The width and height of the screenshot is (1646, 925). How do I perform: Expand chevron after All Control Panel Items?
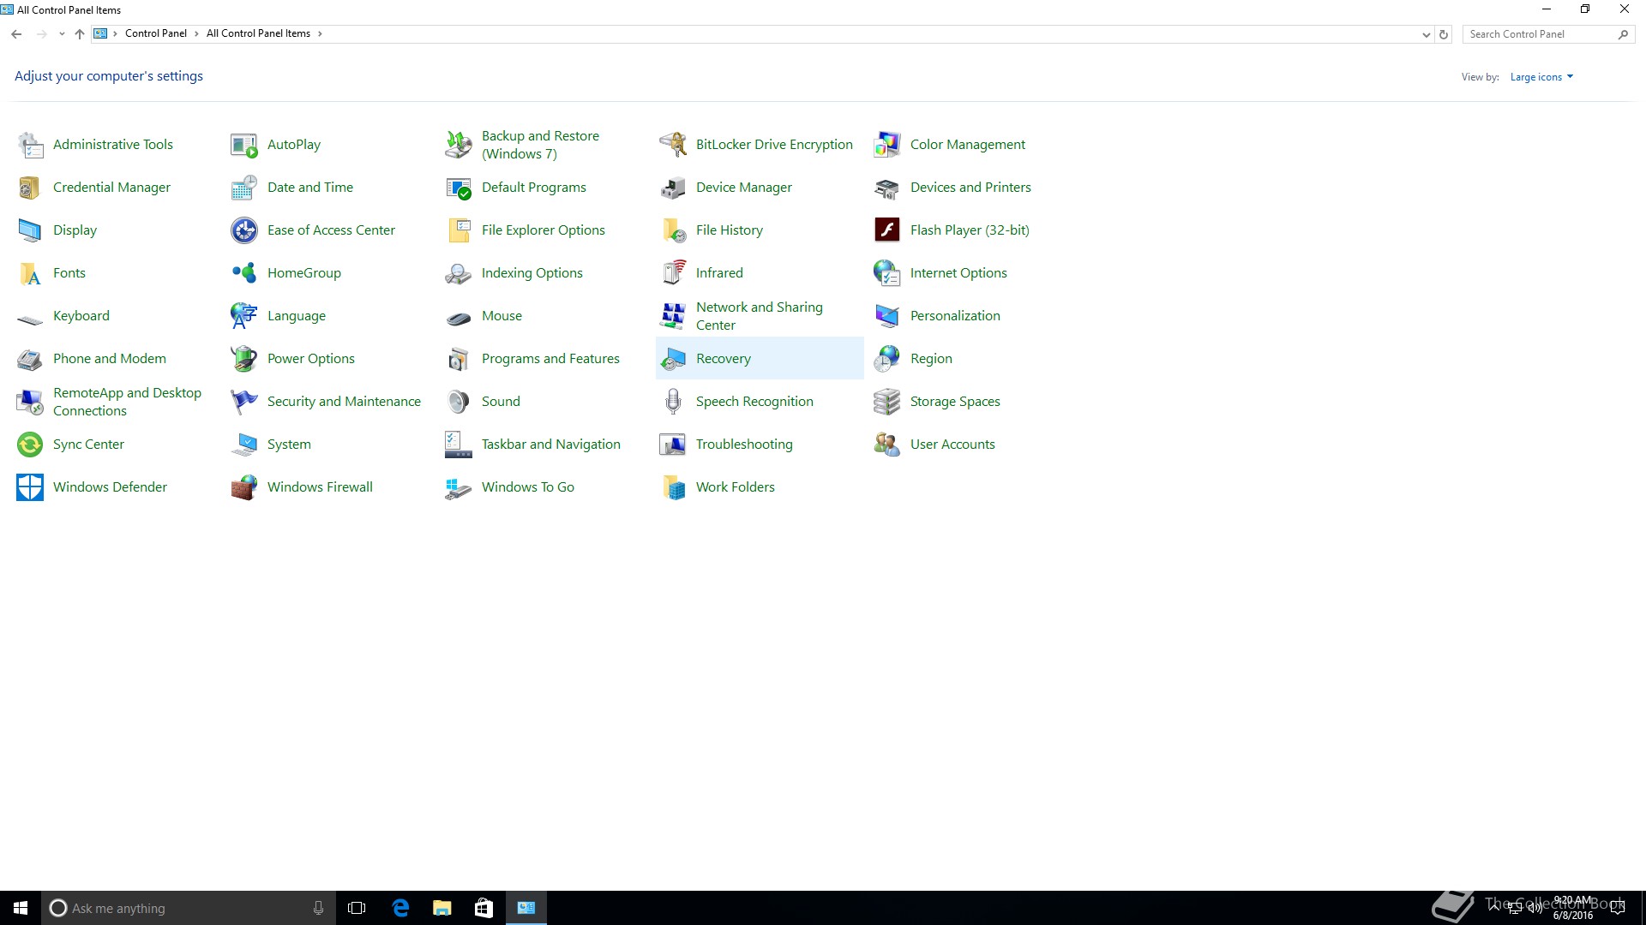(x=320, y=34)
